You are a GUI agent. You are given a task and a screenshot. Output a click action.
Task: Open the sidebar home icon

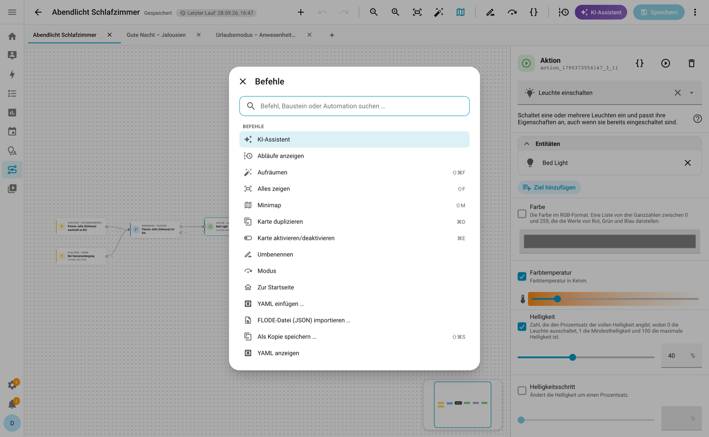12,36
